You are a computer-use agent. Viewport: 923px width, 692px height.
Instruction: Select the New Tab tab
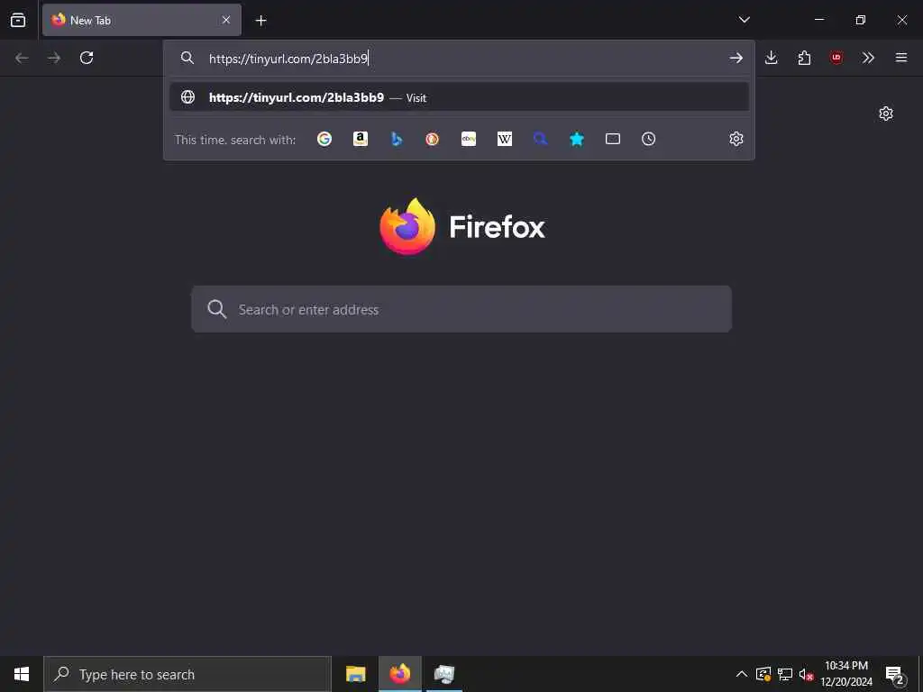tap(142, 20)
